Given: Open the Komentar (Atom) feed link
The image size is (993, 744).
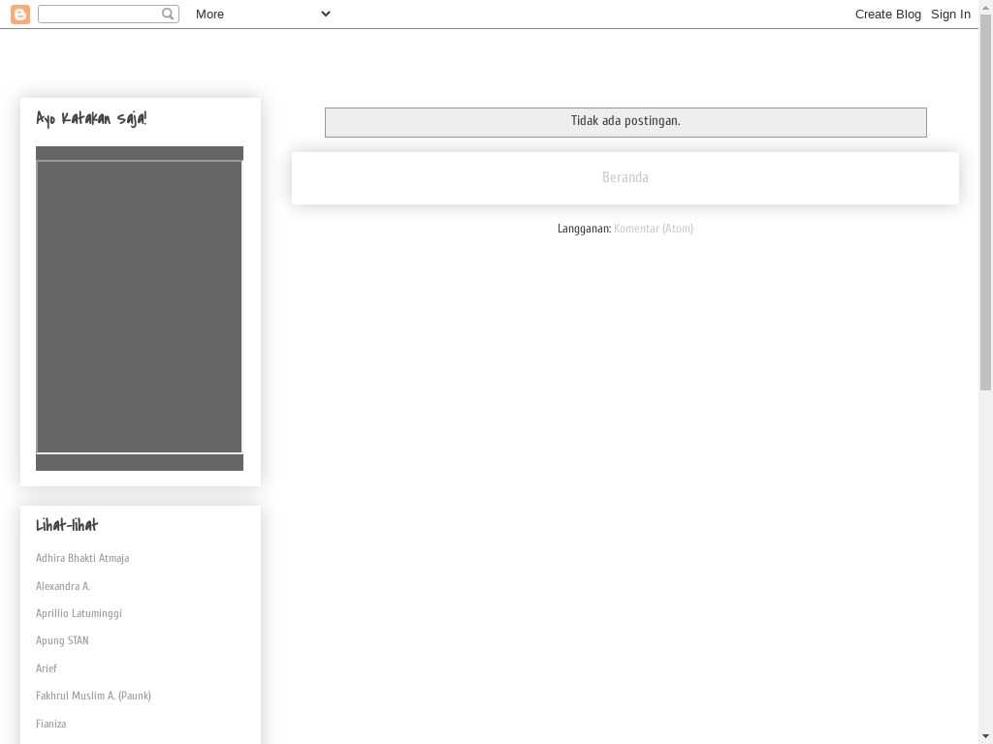Looking at the screenshot, I should [x=653, y=230].
